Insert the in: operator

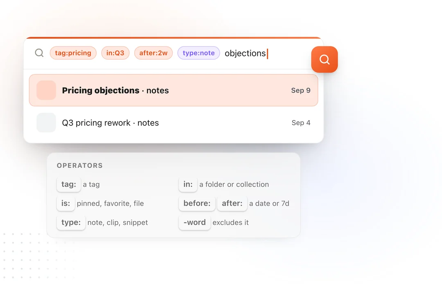(x=188, y=184)
